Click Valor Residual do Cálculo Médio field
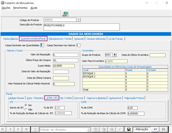The height and width of the screenshot is (133, 172). coord(64,84)
